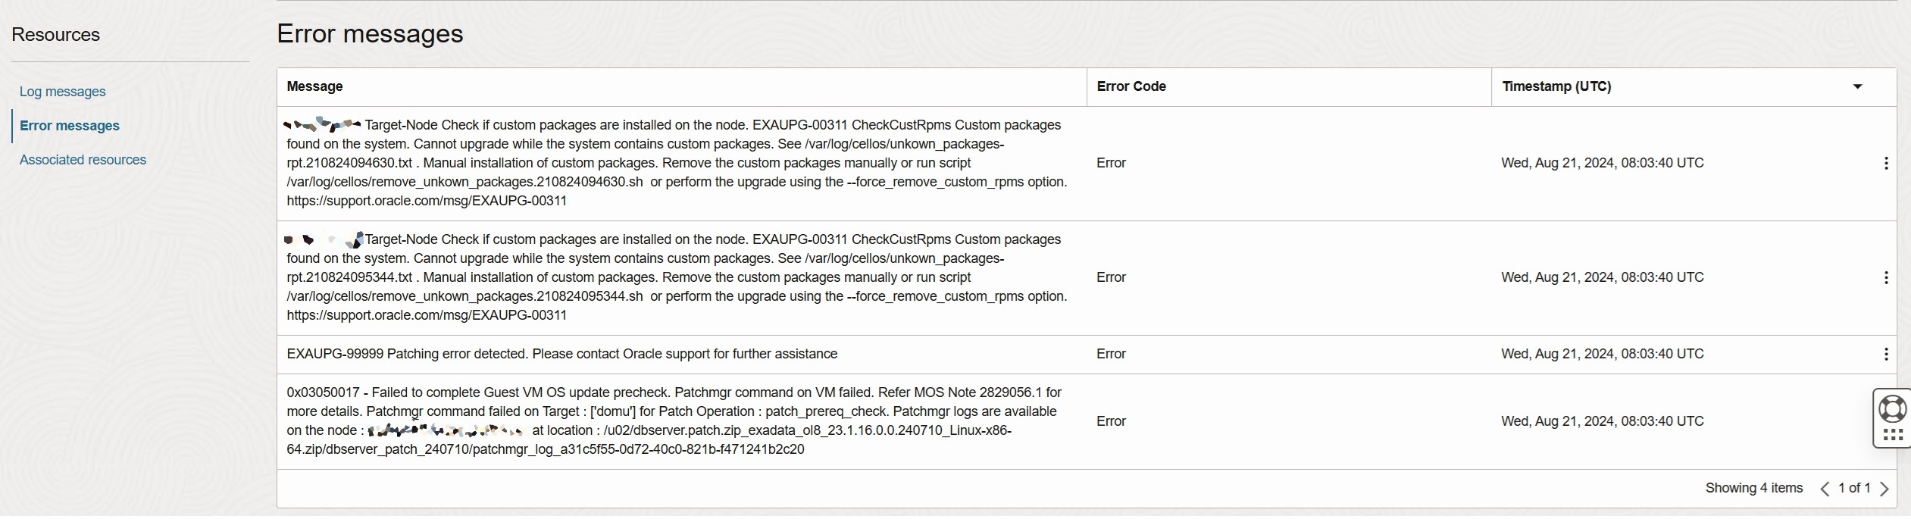The width and height of the screenshot is (1911, 519).
Task: Click the Error code in the 0x03050017 row
Action: point(1111,421)
